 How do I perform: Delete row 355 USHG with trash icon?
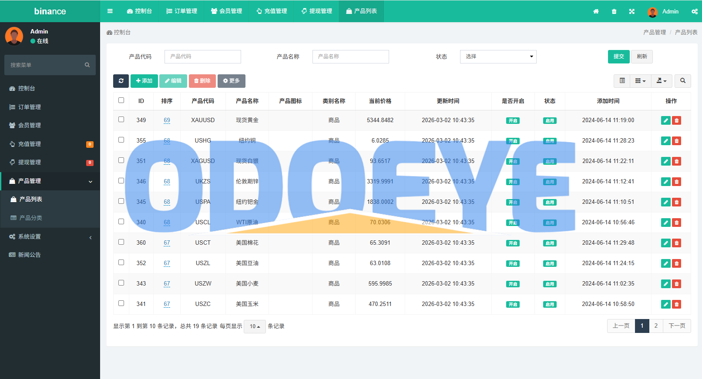point(676,141)
